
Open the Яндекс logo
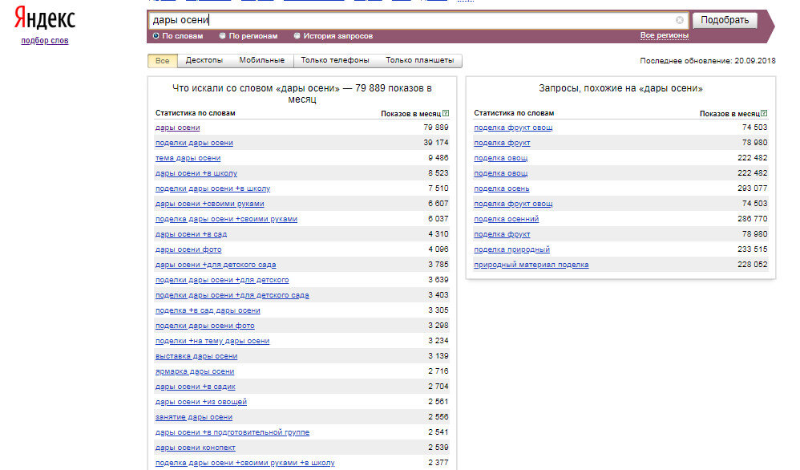44,18
